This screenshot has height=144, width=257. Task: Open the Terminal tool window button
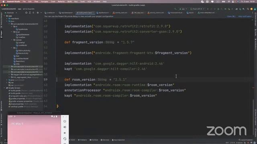click(x=94, y=140)
